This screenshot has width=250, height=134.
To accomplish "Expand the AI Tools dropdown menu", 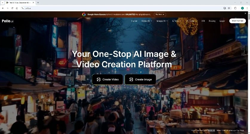I will 192,21.
